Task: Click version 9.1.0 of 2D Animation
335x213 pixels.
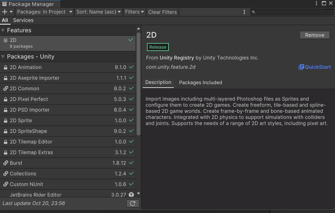Action: (x=121, y=67)
